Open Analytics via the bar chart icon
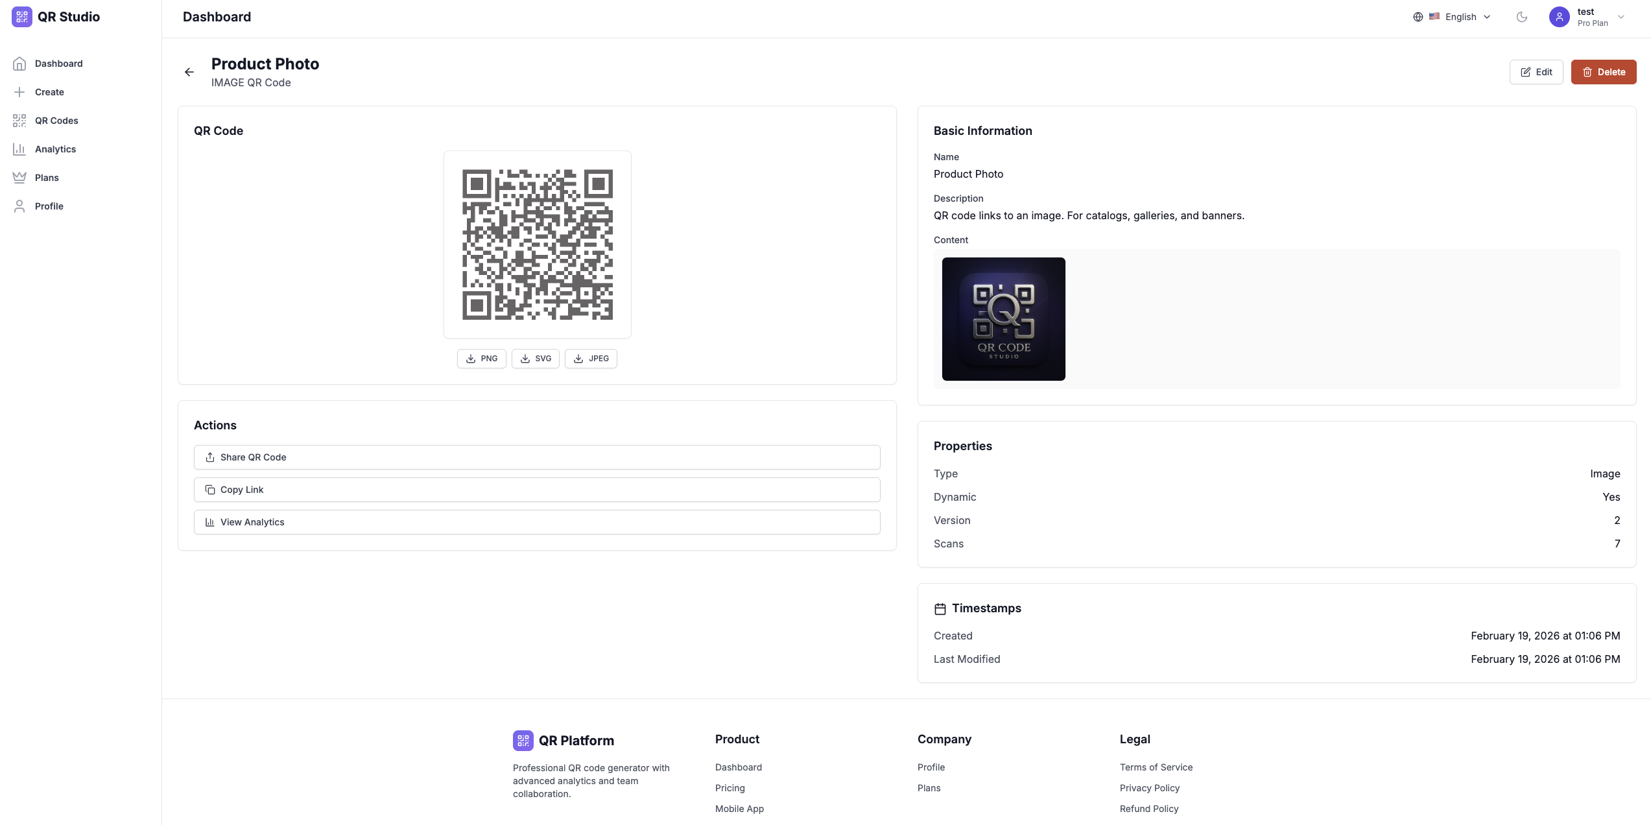The height and width of the screenshot is (825, 1651). 19,149
